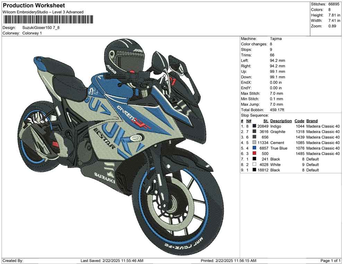Click the Created By label
This screenshot has height=264, width=343.
13,261
